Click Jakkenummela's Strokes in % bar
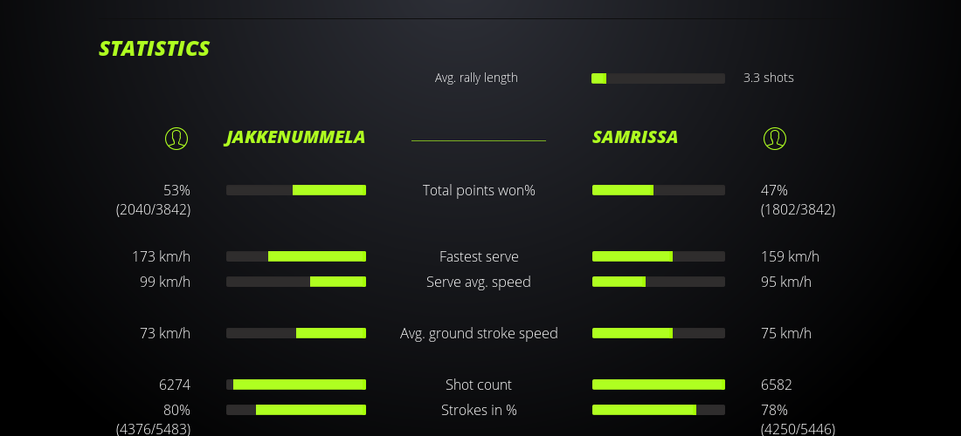 coord(296,410)
